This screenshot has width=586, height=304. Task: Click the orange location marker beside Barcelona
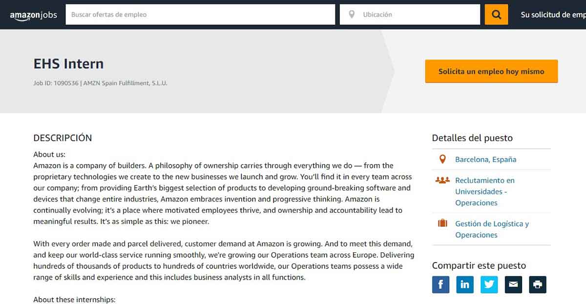coord(442,159)
